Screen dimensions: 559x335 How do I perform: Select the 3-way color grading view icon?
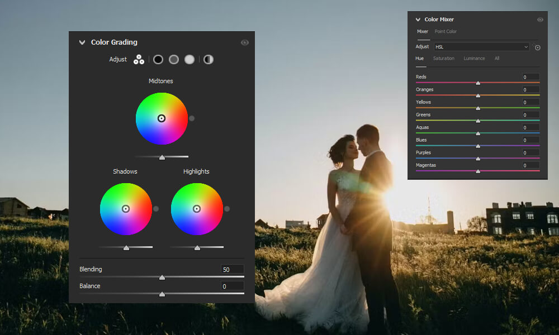[139, 59]
